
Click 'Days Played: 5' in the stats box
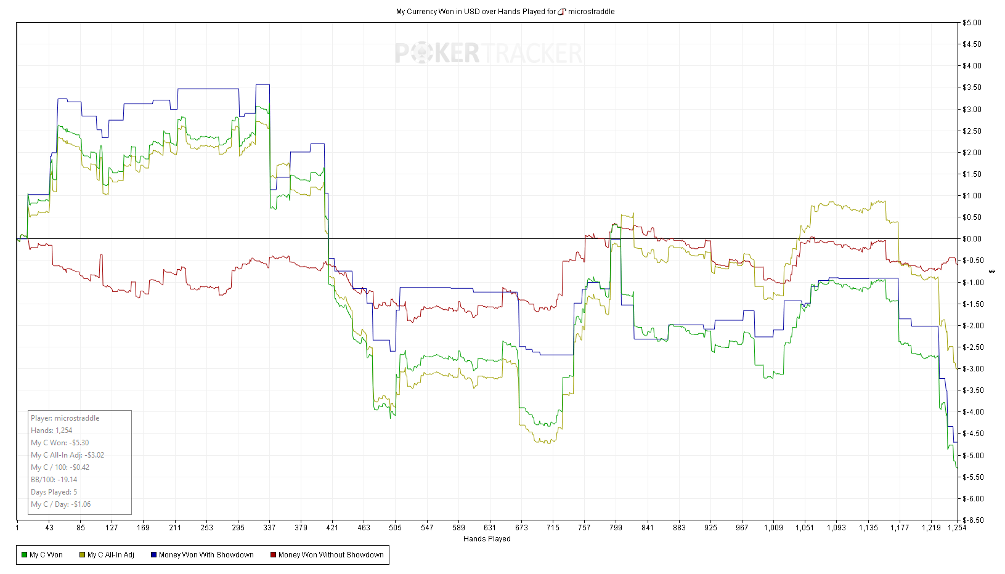54,492
